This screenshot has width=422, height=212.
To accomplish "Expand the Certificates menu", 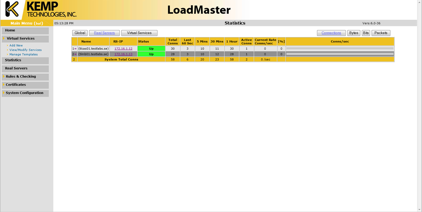I will (x=25, y=85).
